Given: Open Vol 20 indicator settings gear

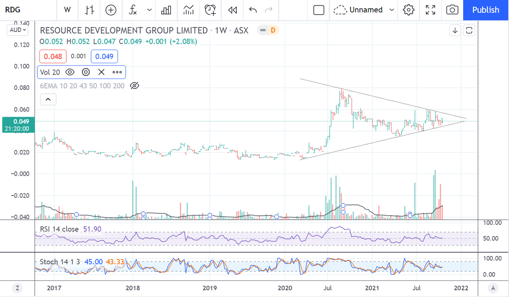Looking at the screenshot, I should (x=86, y=72).
